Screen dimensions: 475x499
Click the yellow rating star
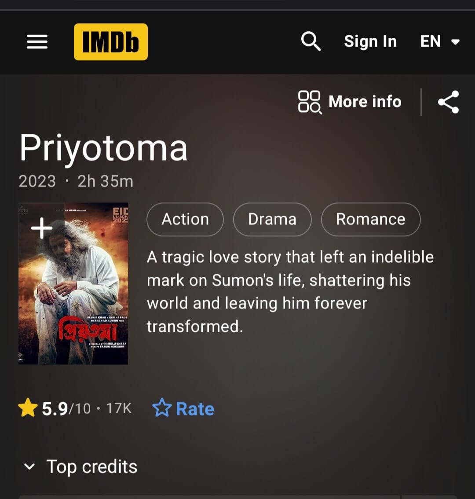click(28, 407)
